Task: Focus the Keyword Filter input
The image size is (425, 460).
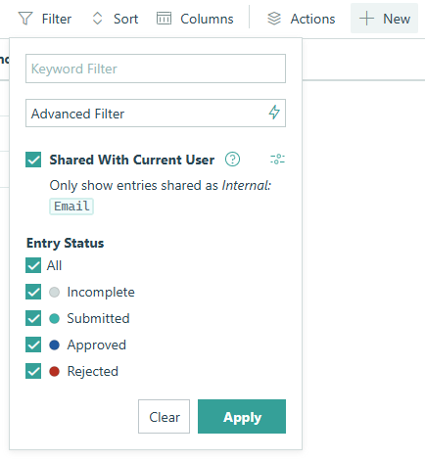Action: click(x=156, y=69)
